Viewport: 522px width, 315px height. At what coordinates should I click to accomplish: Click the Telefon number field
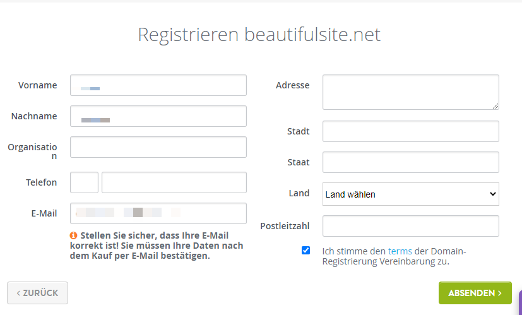[174, 182]
